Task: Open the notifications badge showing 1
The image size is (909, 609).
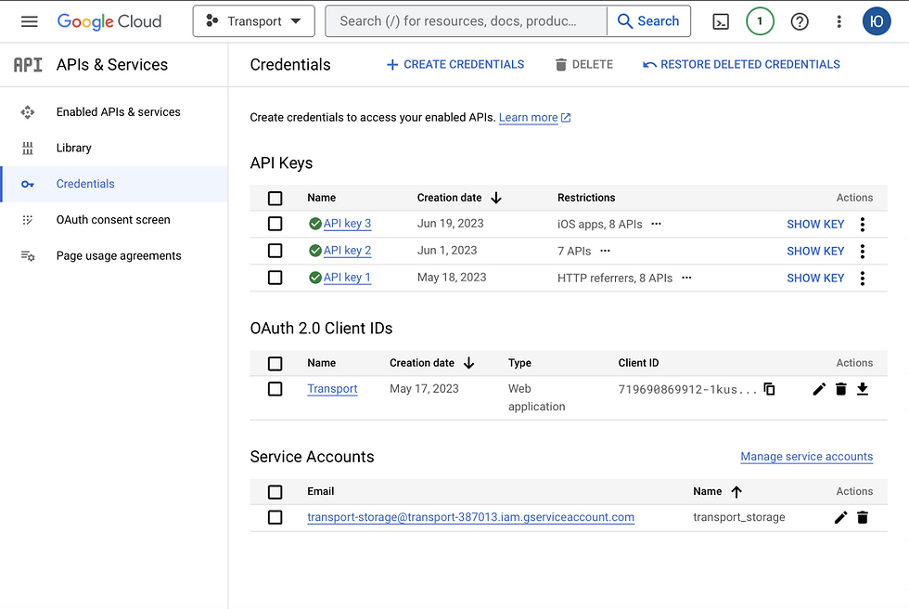Action: click(x=760, y=21)
